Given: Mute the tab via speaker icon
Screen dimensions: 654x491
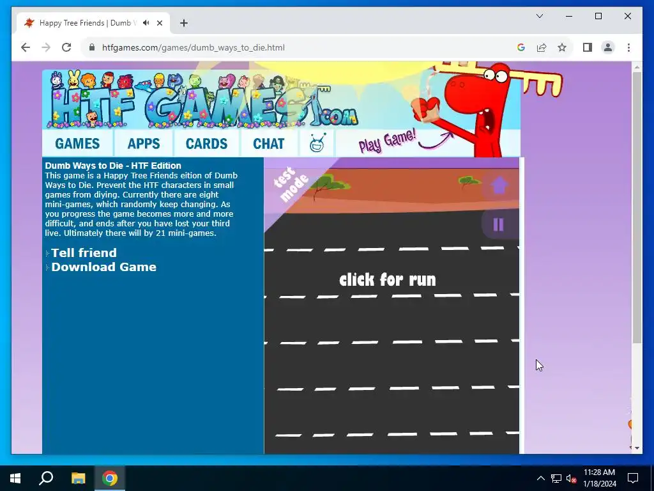Looking at the screenshot, I should point(146,23).
